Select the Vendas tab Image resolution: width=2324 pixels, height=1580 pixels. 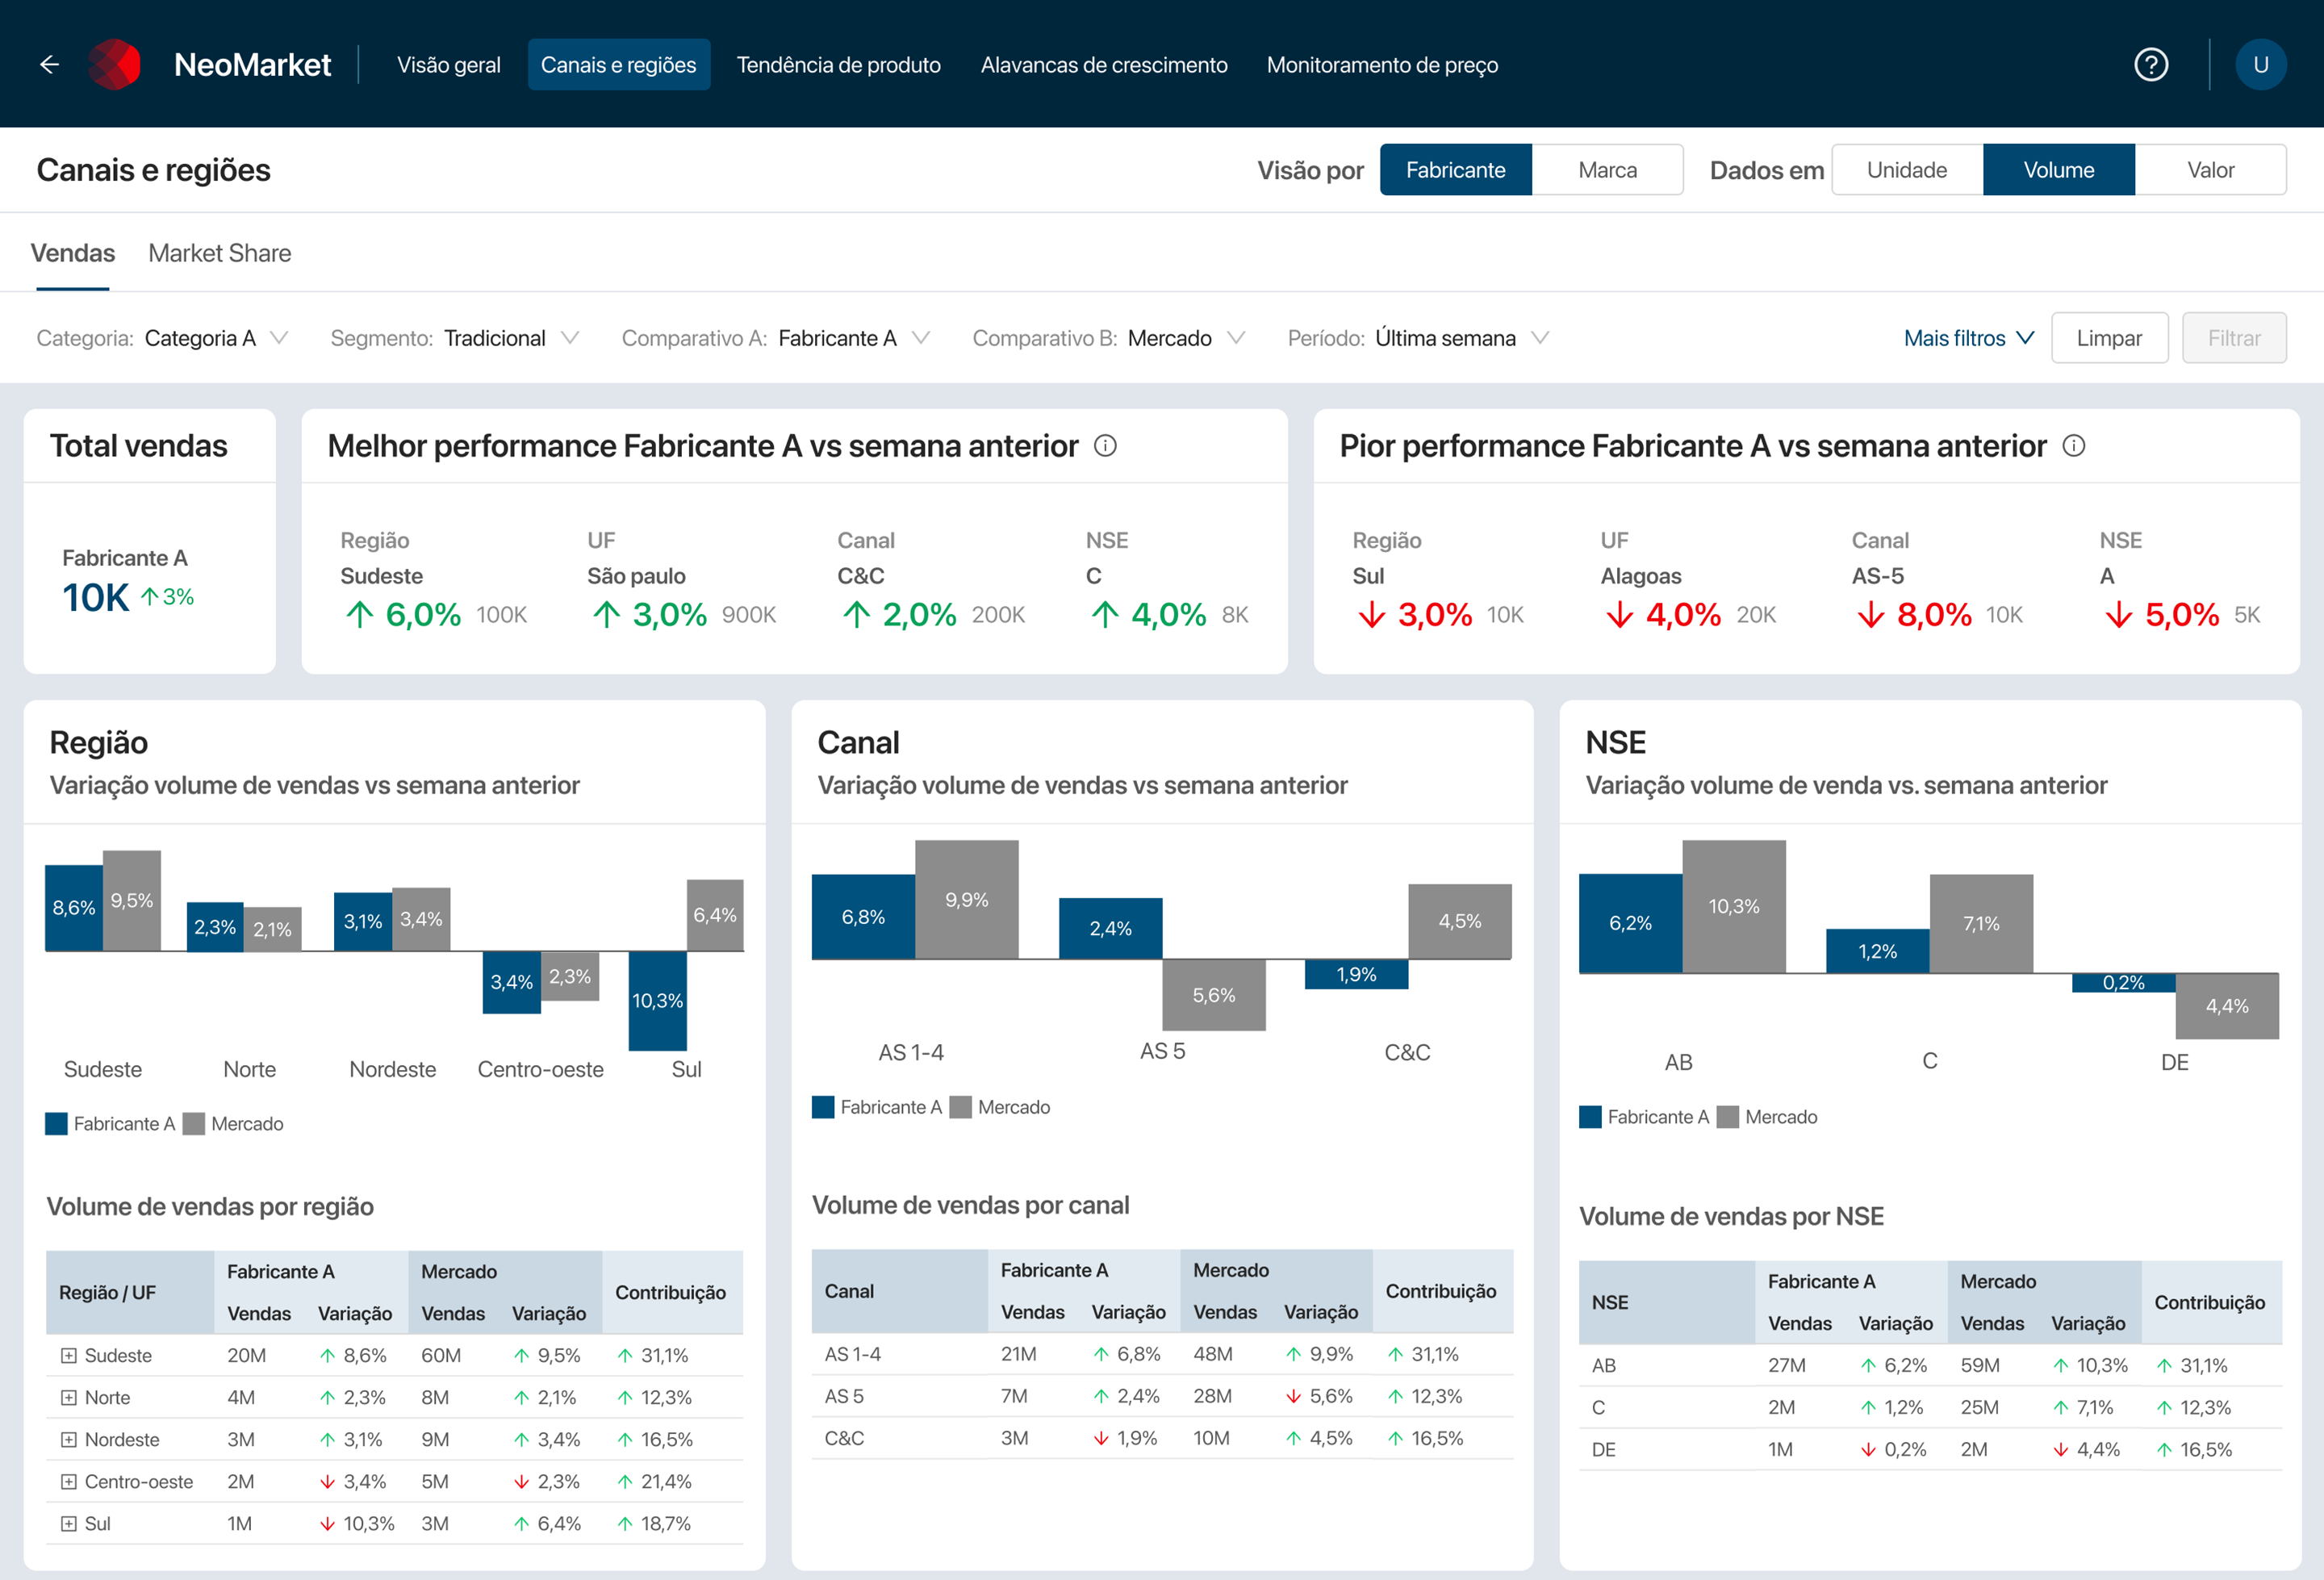click(x=73, y=253)
